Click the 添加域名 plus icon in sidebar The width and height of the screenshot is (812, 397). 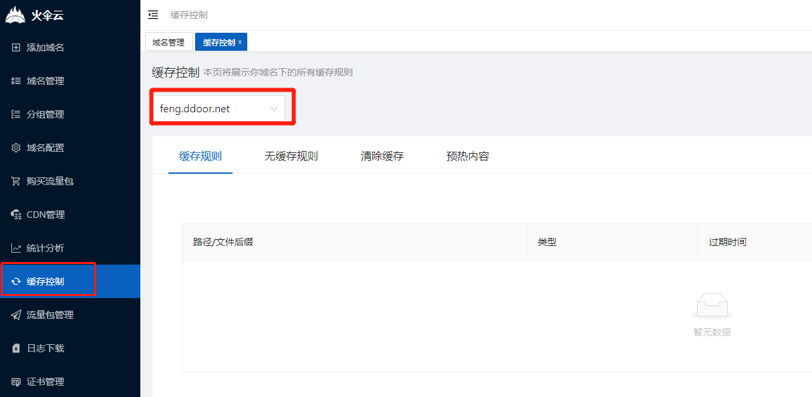click(16, 47)
